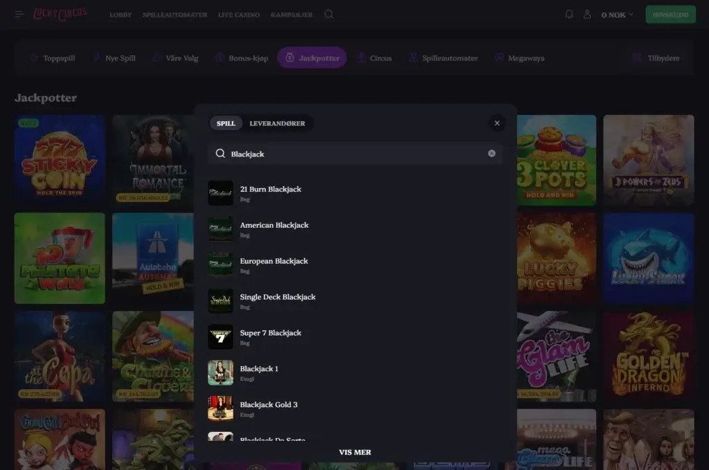Open Single Deck Blackjack search result
Viewport: 709px width, 470px height.
(x=355, y=301)
